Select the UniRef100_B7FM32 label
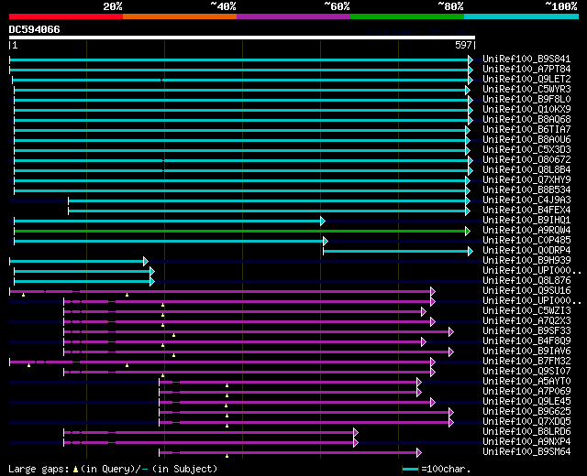 click(526, 362)
